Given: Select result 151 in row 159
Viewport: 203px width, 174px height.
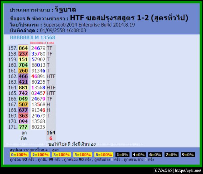Looking at the screenshot, I should pyautogui.click(x=23, y=59).
